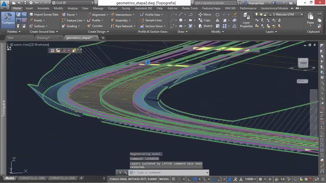Screen dimensions: 326x183
Task: Click the WCS coordinate system button
Action: coord(302,81)
